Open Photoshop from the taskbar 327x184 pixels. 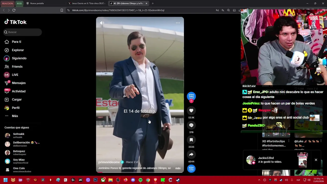pyautogui.click(x=95, y=180)
